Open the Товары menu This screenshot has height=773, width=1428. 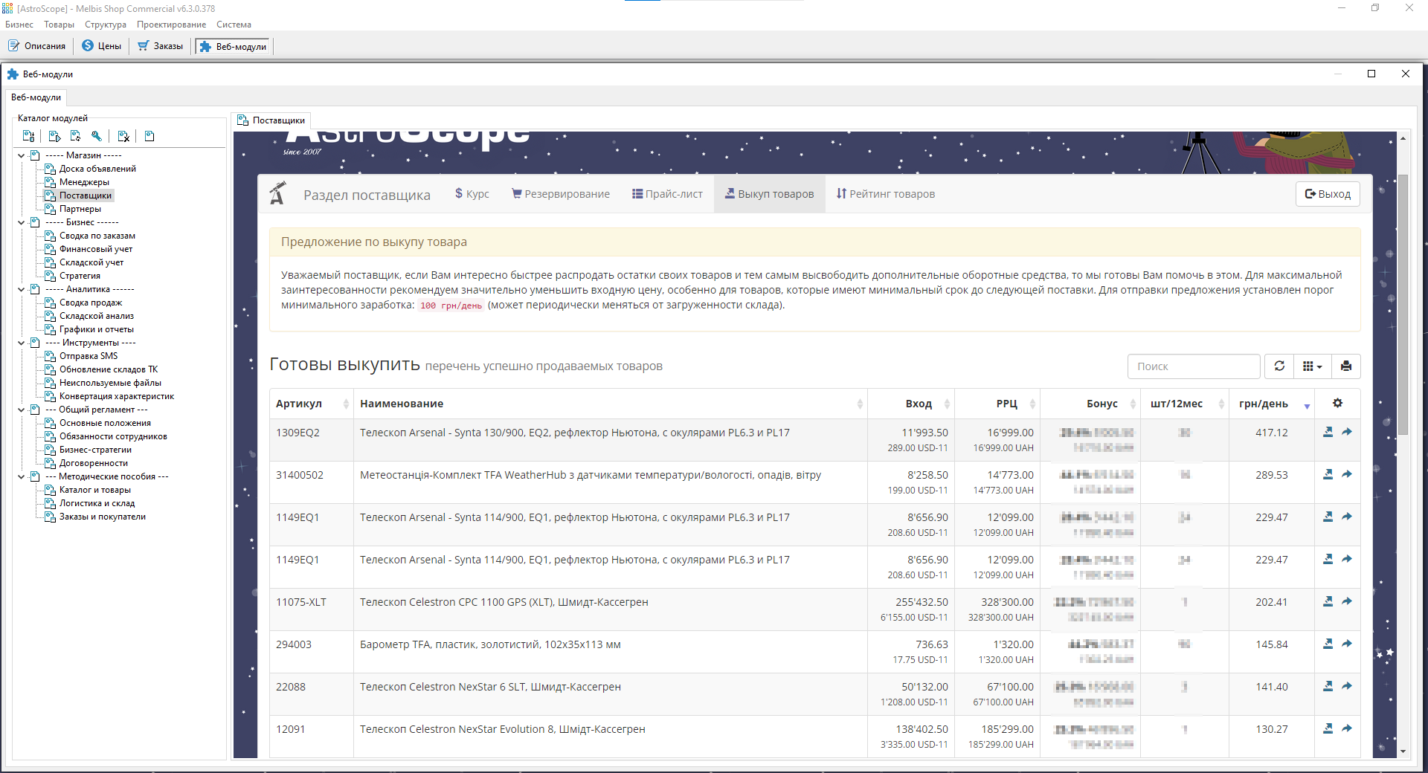(x=59, y=25)
